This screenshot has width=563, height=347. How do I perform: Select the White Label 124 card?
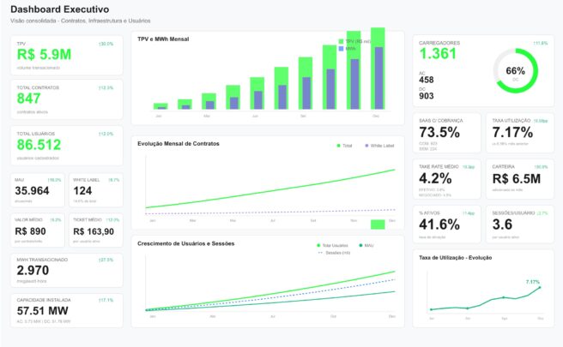pyautogui.click(x=96, y=190)
